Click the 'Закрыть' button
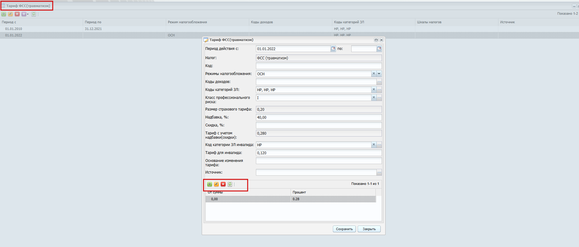 [x=369, y=229]
